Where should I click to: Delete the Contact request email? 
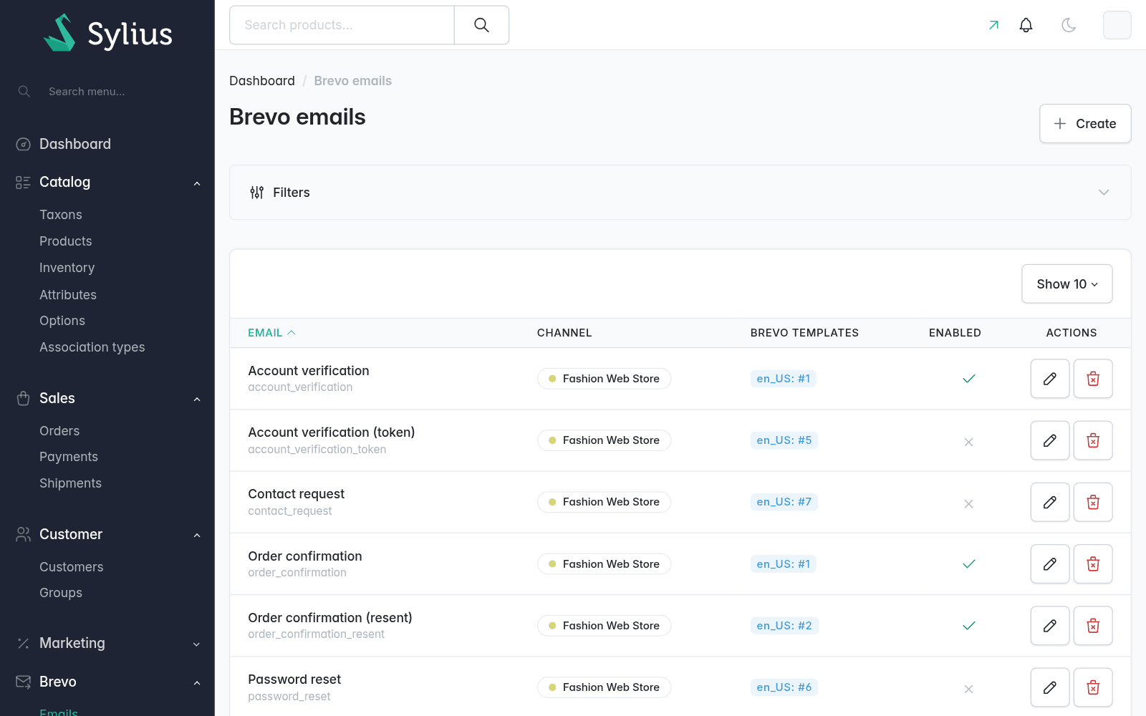(x=1093, y=502)
